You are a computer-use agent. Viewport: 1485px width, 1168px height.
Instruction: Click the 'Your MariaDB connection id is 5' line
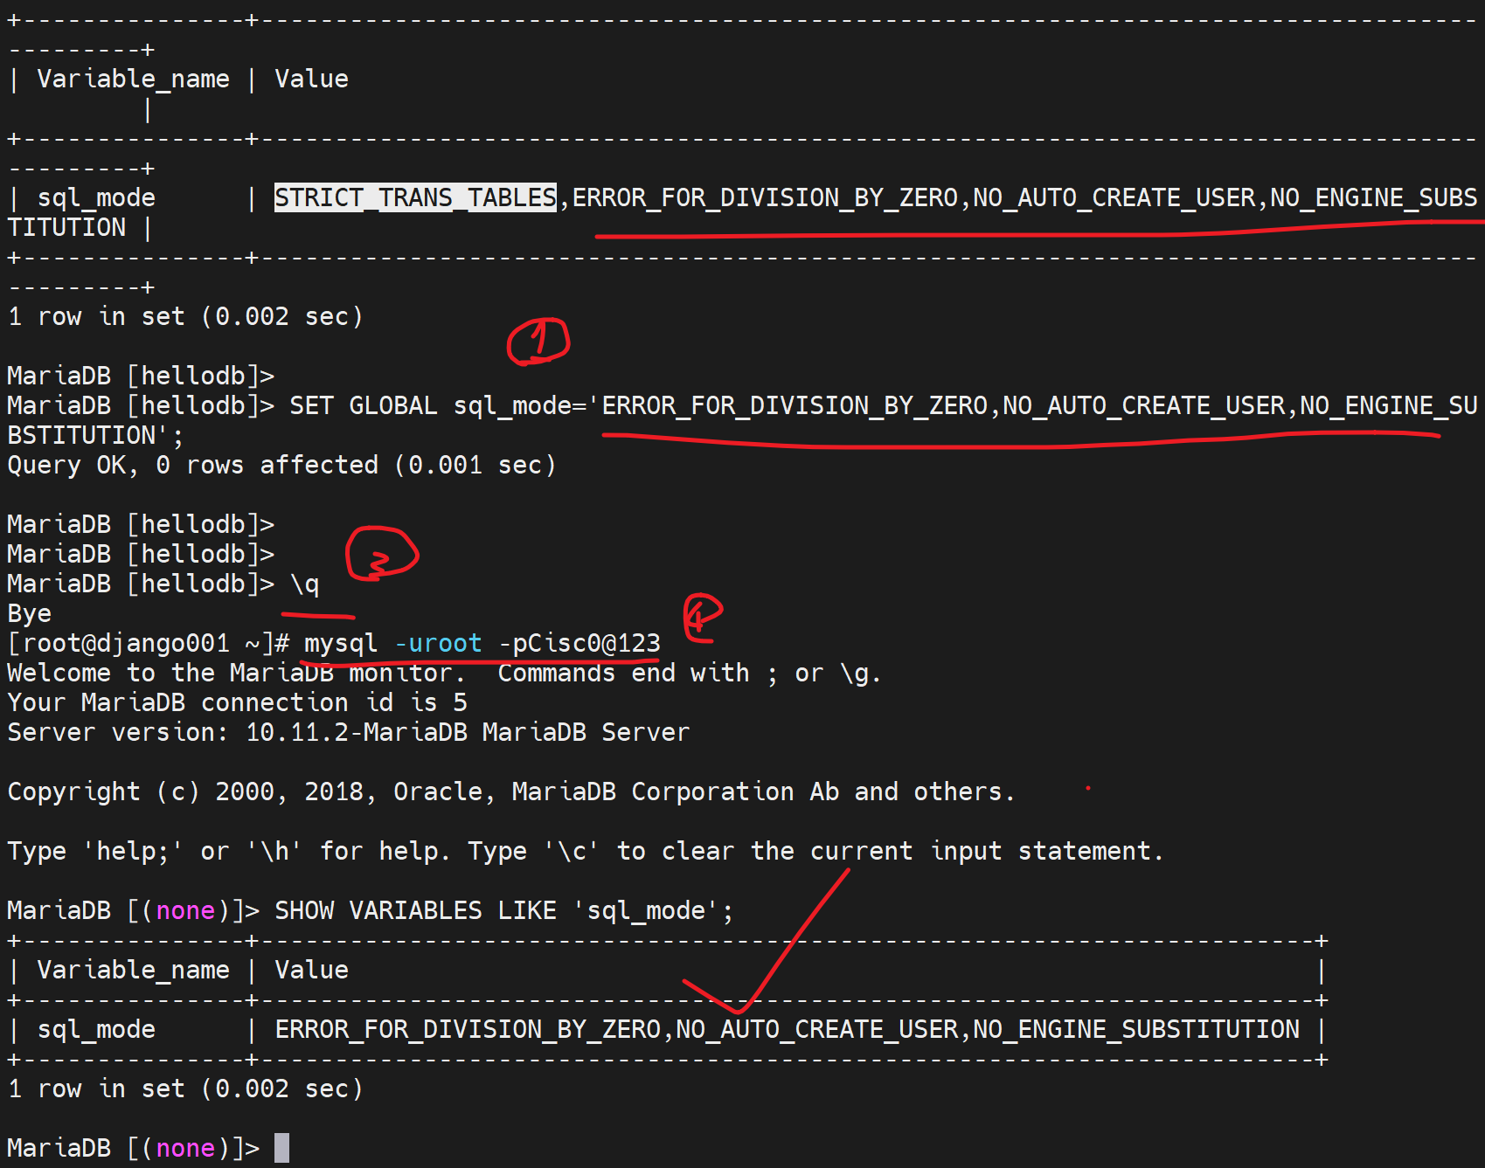237,702
